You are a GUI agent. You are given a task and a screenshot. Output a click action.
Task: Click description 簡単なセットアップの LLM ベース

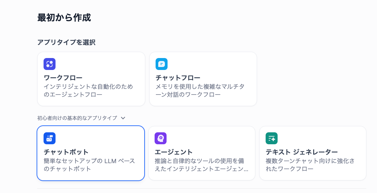(89, 165)
